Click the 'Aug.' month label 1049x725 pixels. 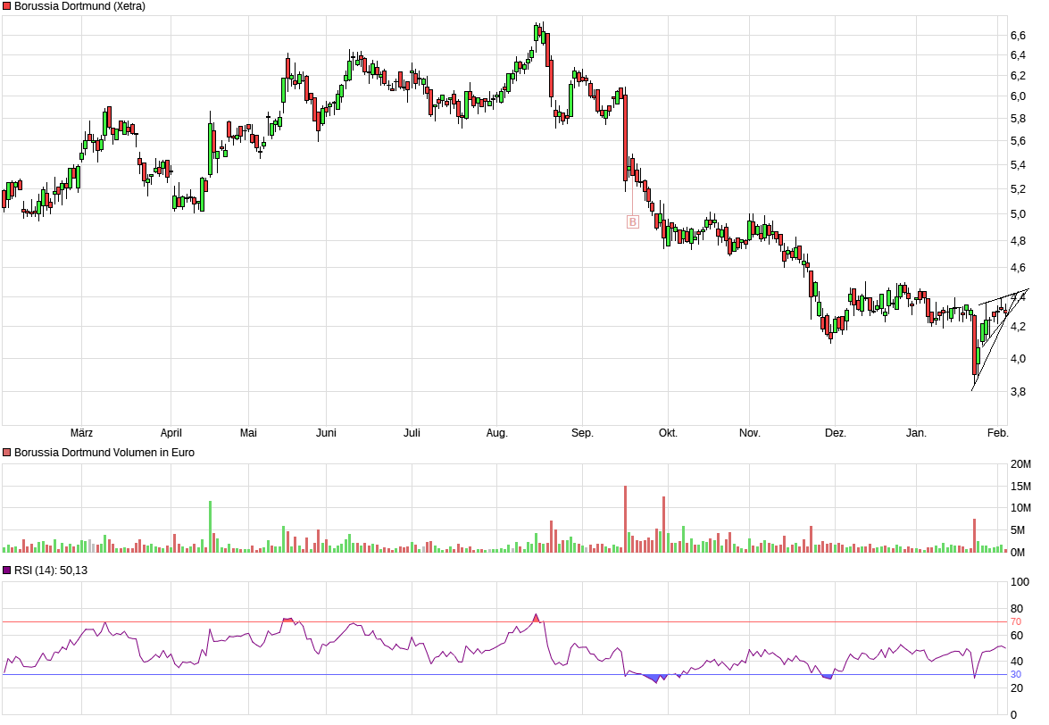coord(497,433)
